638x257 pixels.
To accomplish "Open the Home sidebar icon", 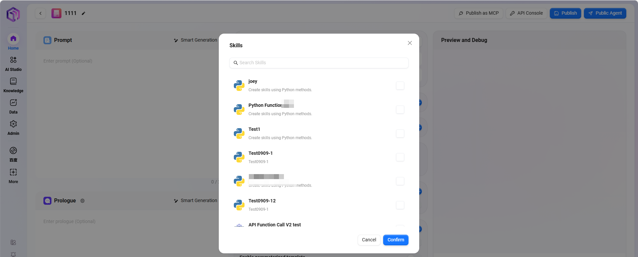I will [13, 39].
